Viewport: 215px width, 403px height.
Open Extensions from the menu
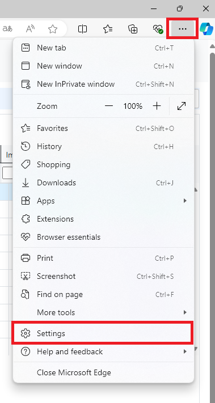click(x=104, y=219)
